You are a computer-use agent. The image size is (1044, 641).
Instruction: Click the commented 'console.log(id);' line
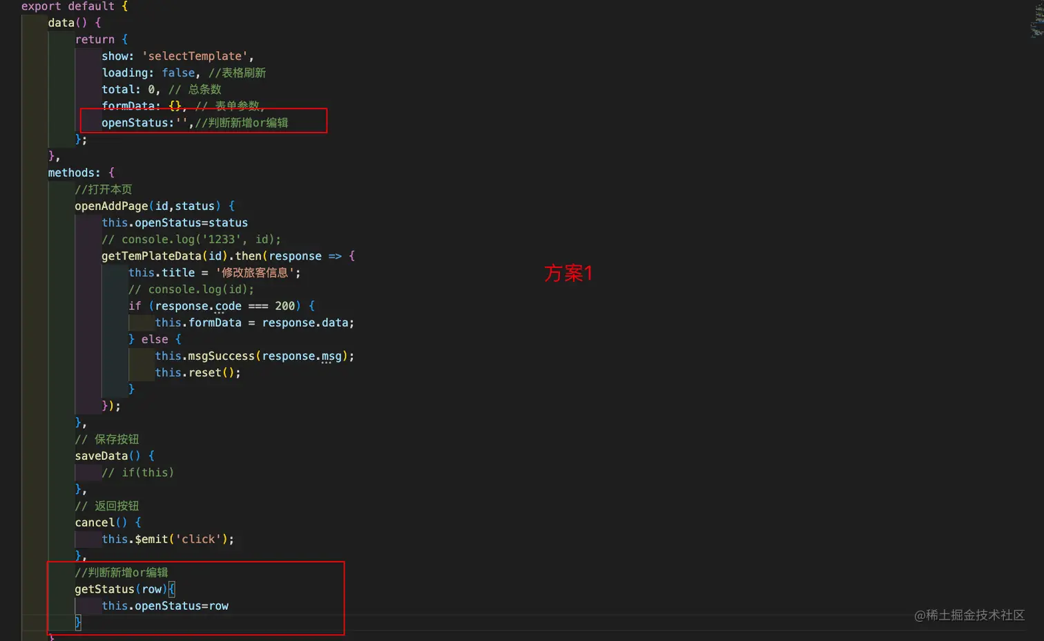[191, 289]
